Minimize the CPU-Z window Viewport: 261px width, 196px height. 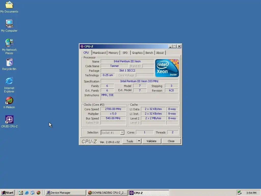[170, 46]
